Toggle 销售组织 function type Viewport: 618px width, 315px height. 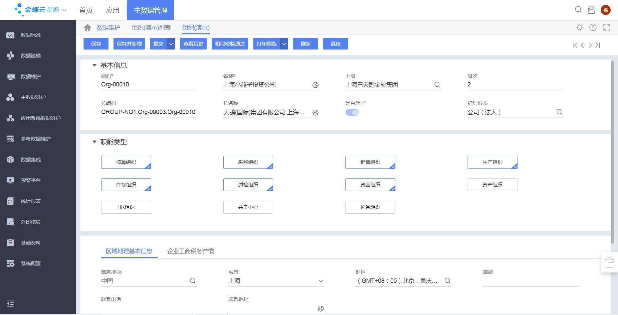[370, 162]
